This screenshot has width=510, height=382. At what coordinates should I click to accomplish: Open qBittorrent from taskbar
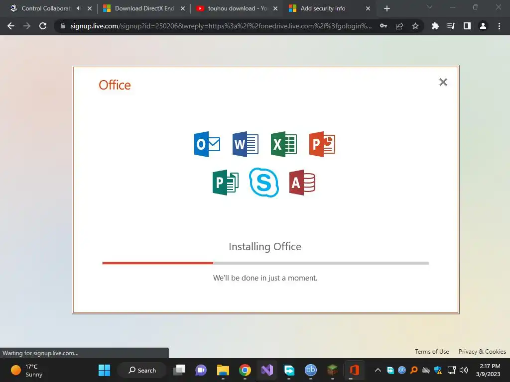click(311, 370)
